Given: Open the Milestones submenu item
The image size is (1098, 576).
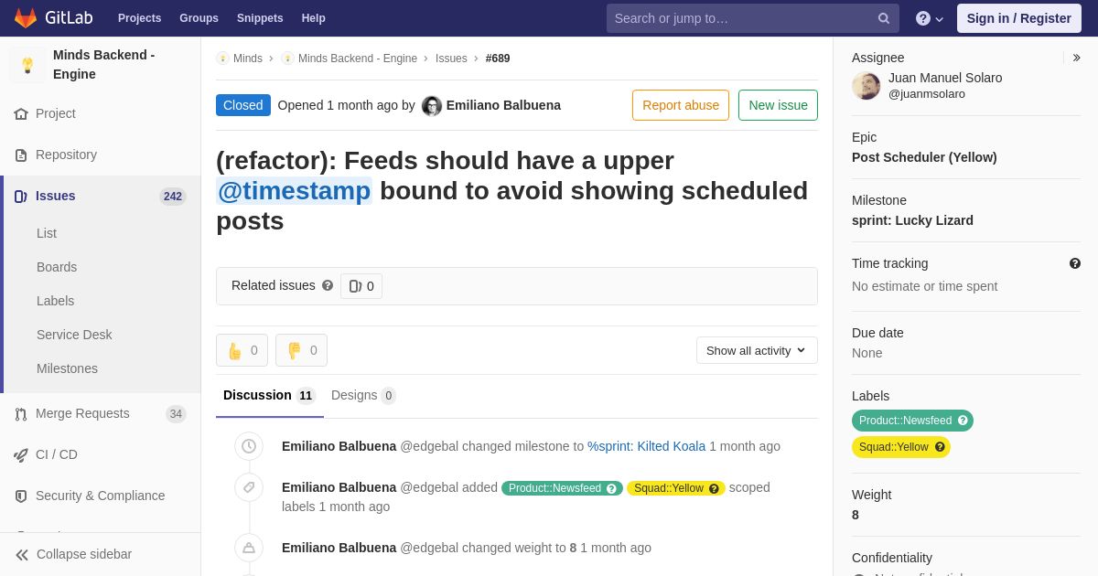Looking at the screenshot, I should tap(67, 368).
